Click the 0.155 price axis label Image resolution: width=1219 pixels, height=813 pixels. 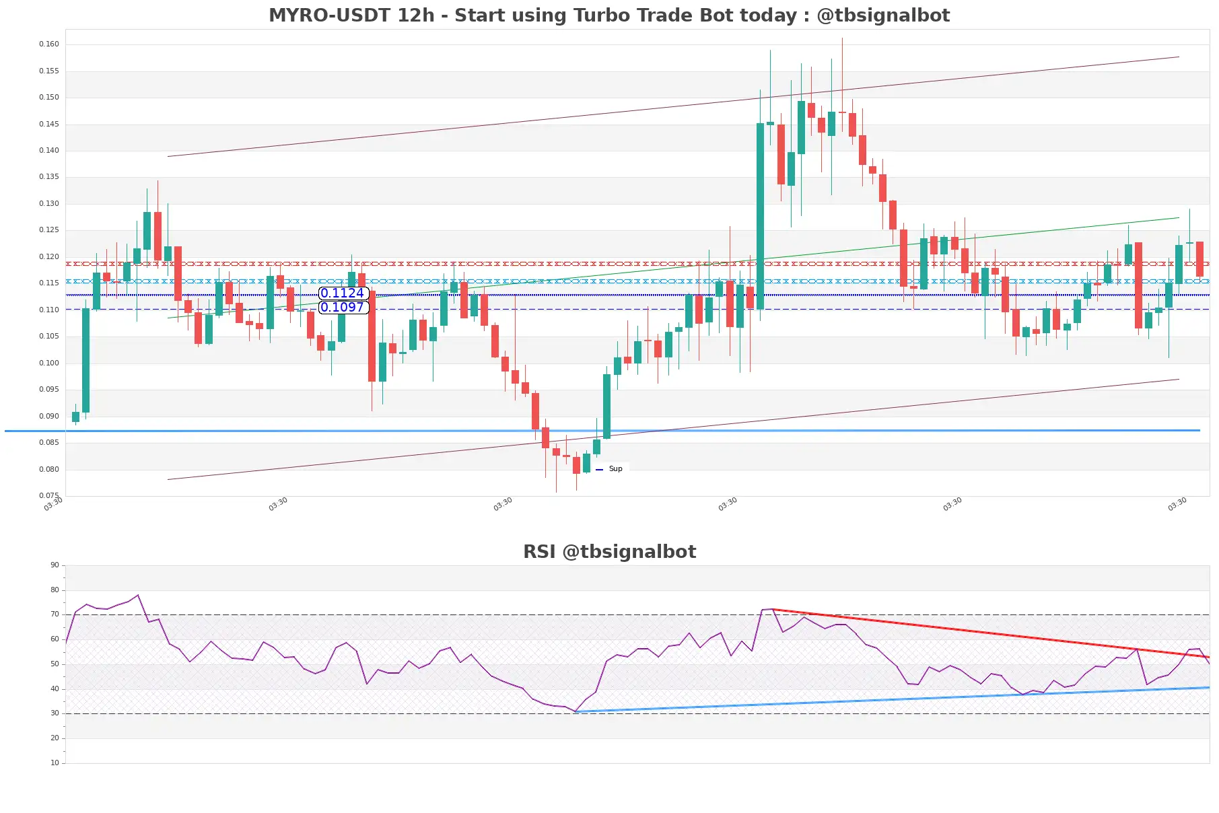49,71
